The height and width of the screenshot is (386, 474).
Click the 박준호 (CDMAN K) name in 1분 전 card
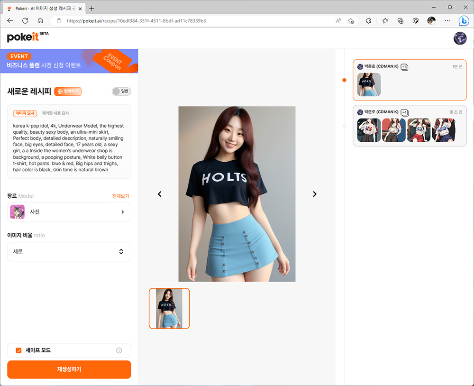(x=381, y=66)
